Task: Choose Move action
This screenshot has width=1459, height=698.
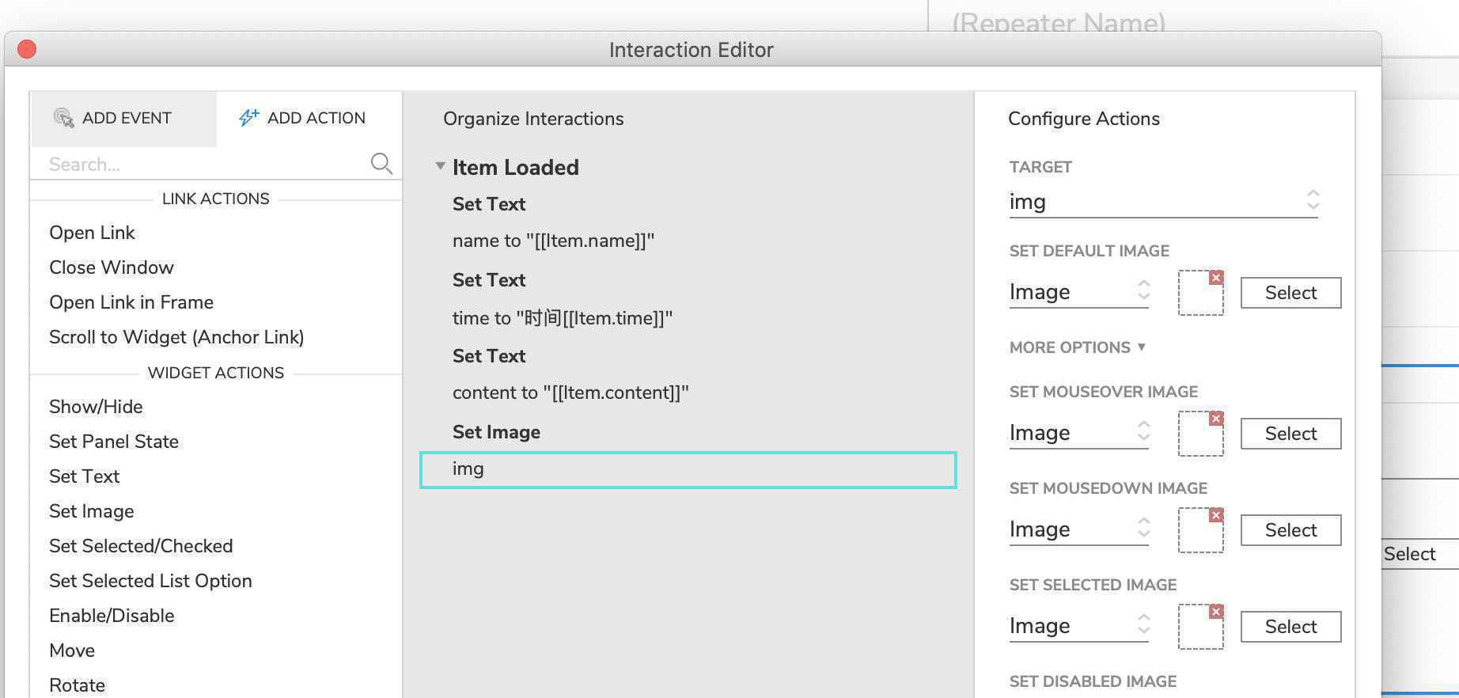Action: pyautogui.click(x=72, y=651)
